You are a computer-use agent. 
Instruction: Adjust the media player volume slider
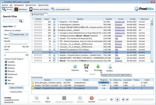pyautogui.click(x=102, y=100)
